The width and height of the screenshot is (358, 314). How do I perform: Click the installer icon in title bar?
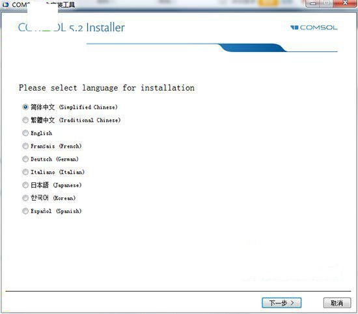(x=5, y=5)
